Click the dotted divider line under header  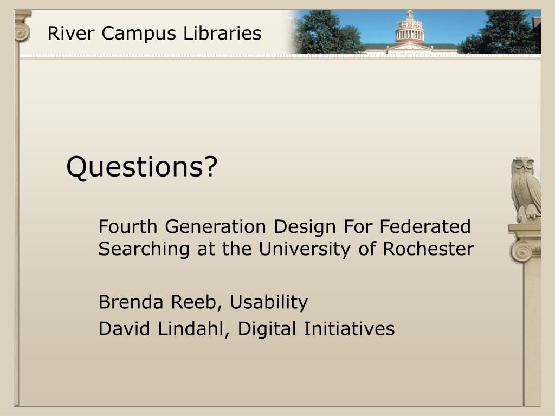(280, 56)
